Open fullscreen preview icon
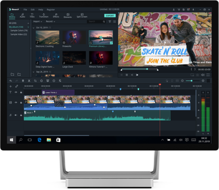The image size is (219, 190). tap(208, 75)
